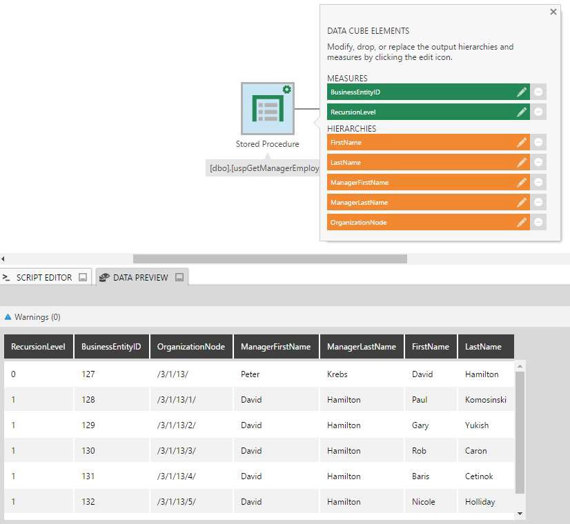This screenshot has height=524, width=570.
Task: Edit the BusinessEntityID measure with pencil icon
Action: click(522, 92)
